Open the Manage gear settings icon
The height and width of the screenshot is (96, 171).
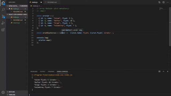3,92
